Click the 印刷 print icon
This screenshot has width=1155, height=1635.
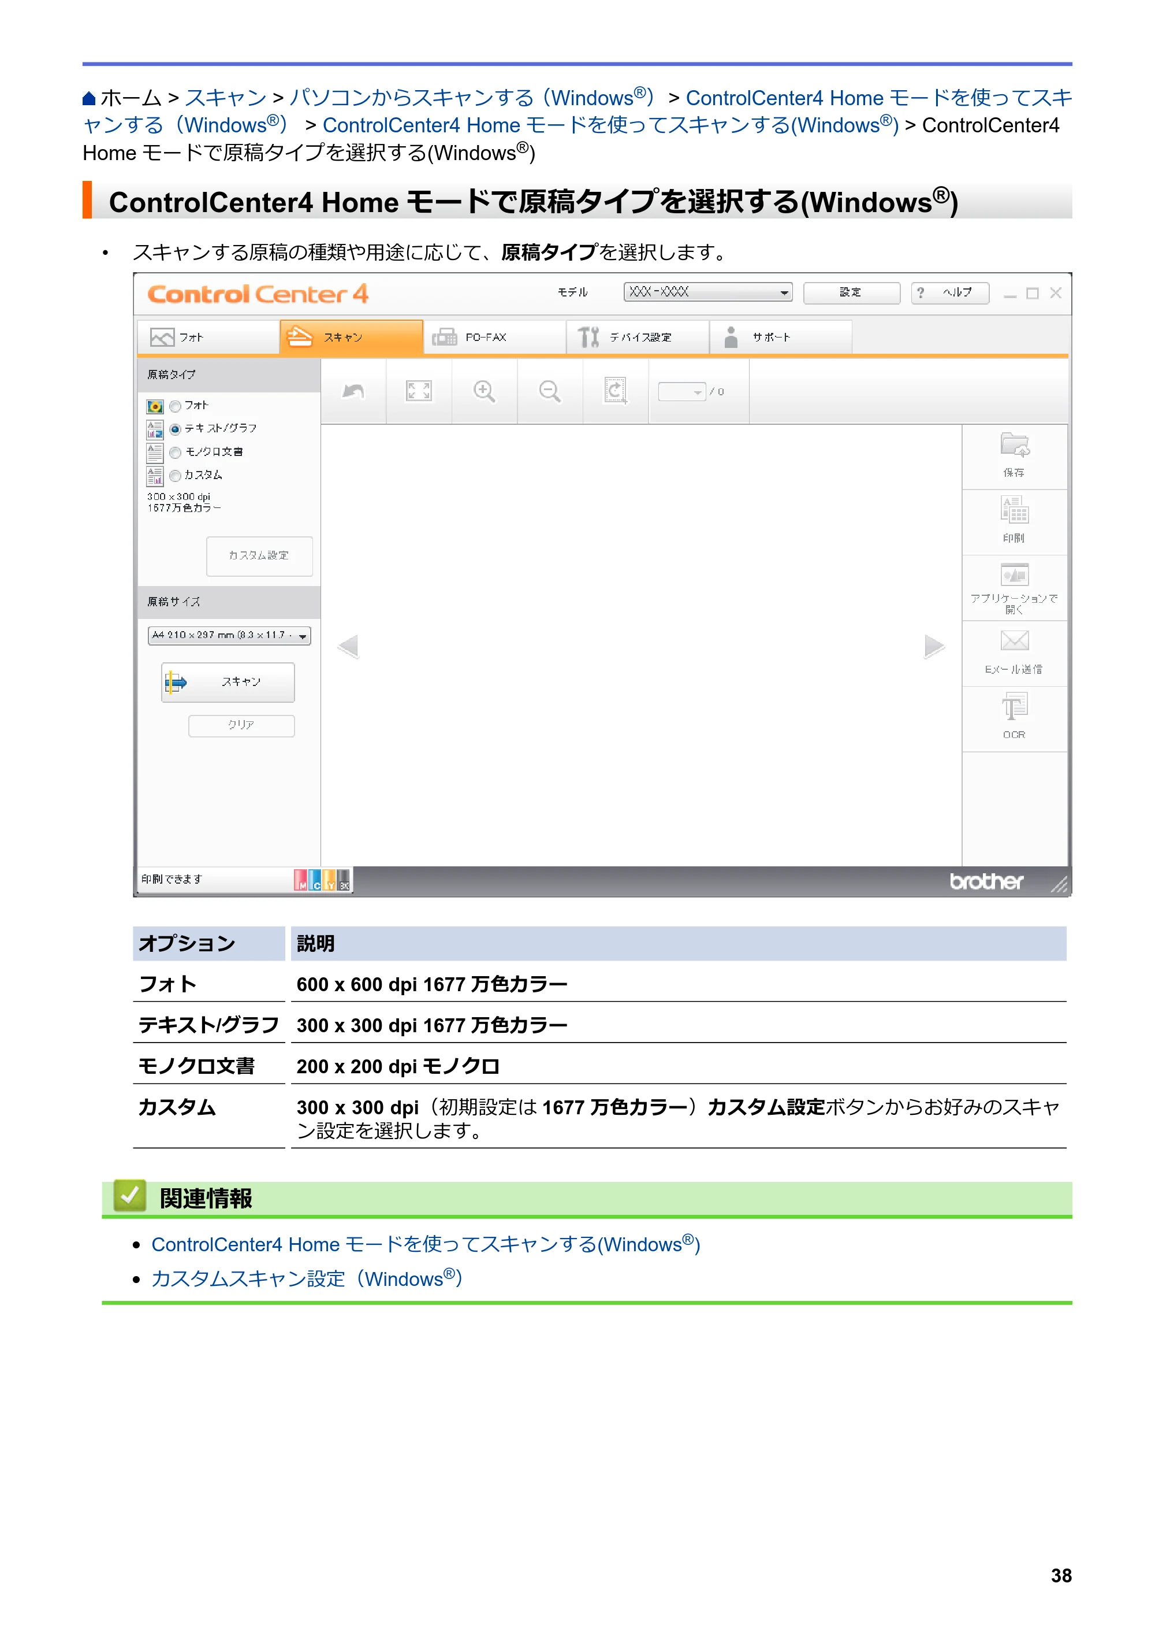(1014, 510)
